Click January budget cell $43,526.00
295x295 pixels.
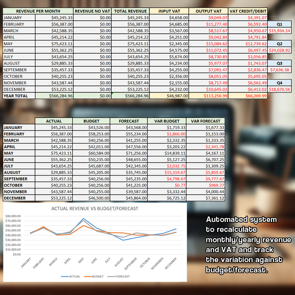point(91,127)
